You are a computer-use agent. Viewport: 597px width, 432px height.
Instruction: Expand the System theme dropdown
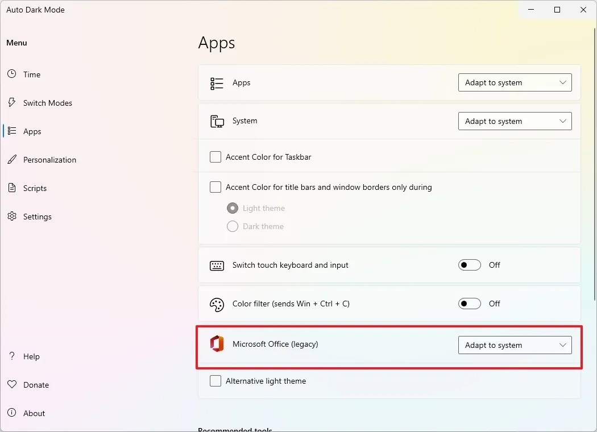[x=515, y=121]
